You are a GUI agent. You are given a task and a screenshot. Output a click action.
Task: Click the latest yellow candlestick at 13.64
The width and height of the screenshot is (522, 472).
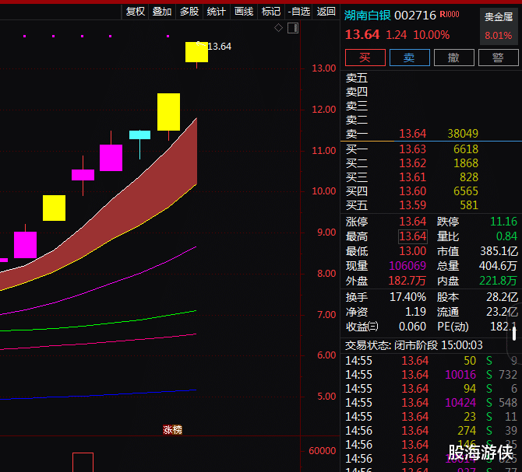coord(196,52)
